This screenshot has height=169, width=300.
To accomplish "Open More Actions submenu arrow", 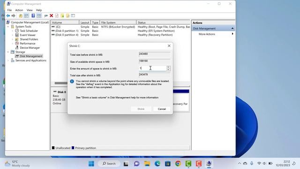I will [232, 34].
